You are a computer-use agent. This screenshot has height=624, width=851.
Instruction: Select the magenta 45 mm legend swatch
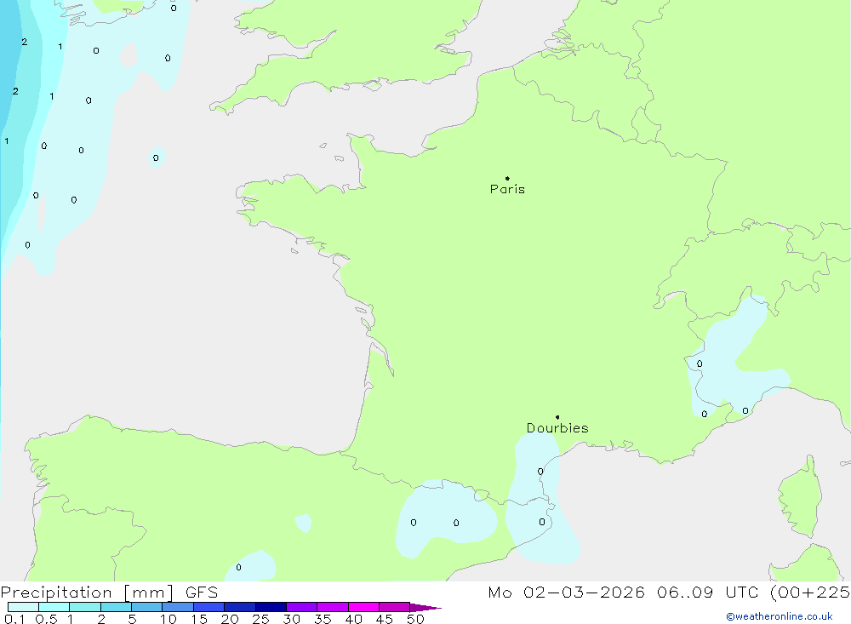[x=395, y=607]
